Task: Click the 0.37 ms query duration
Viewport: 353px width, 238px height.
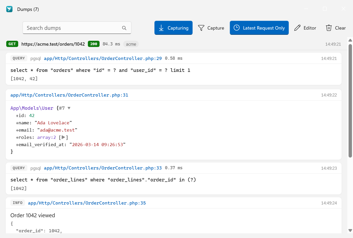Action: (174, 168)
